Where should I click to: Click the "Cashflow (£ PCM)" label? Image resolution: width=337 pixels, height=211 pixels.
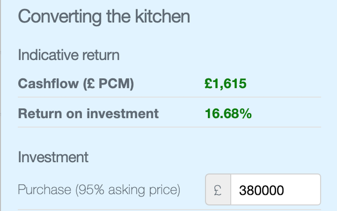tap(76, 84)
